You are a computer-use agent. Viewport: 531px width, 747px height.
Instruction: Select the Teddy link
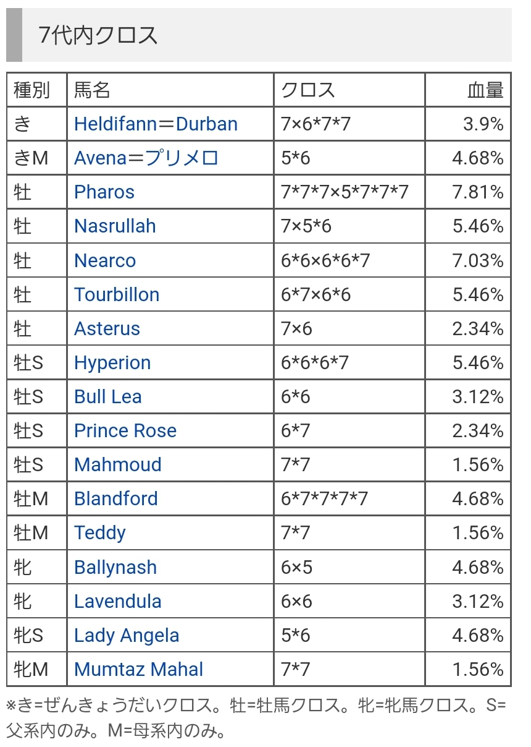click(x=100, y=532)
